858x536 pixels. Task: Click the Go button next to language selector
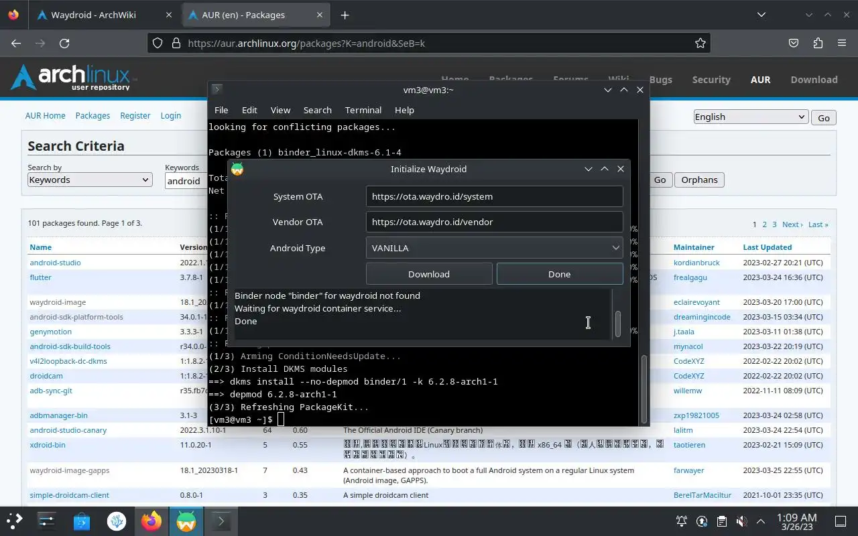824,117
